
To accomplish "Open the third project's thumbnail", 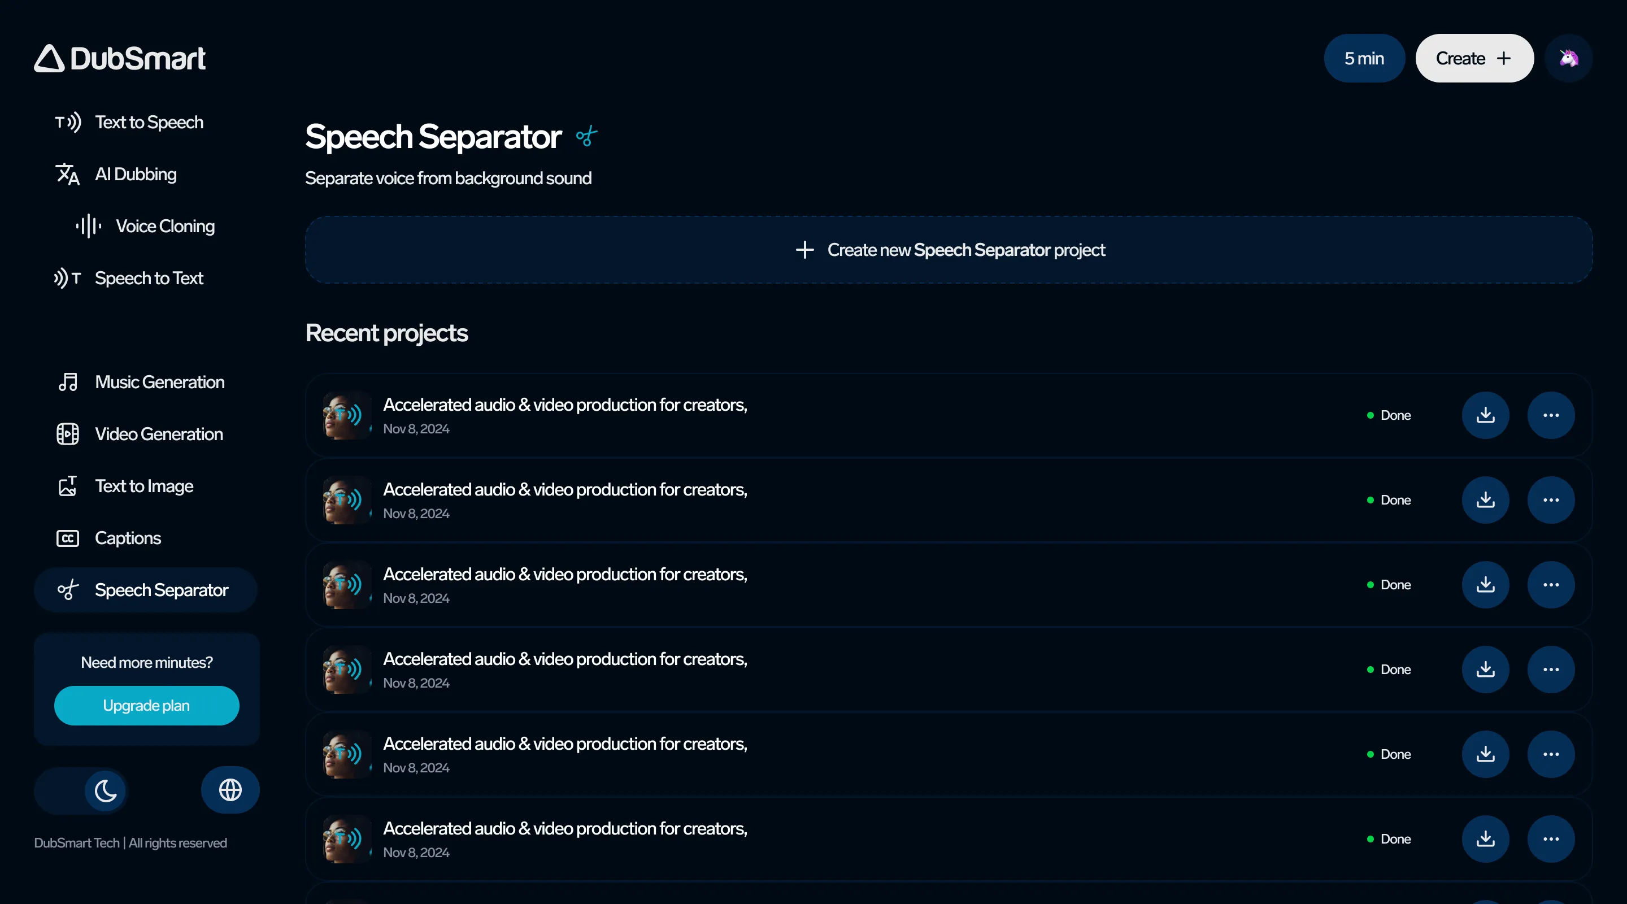I will (347, 585).
